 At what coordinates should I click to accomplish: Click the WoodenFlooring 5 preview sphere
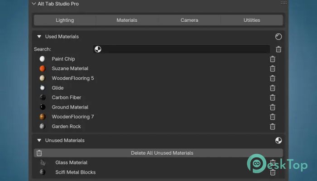(42, 78)
